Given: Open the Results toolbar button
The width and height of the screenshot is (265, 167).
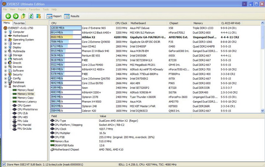Looking at the screenshot, I should click(72, 16).
